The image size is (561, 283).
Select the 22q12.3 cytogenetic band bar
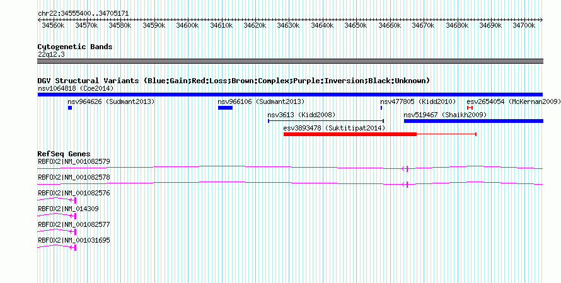pyautogui.click(x=290, y=61)
